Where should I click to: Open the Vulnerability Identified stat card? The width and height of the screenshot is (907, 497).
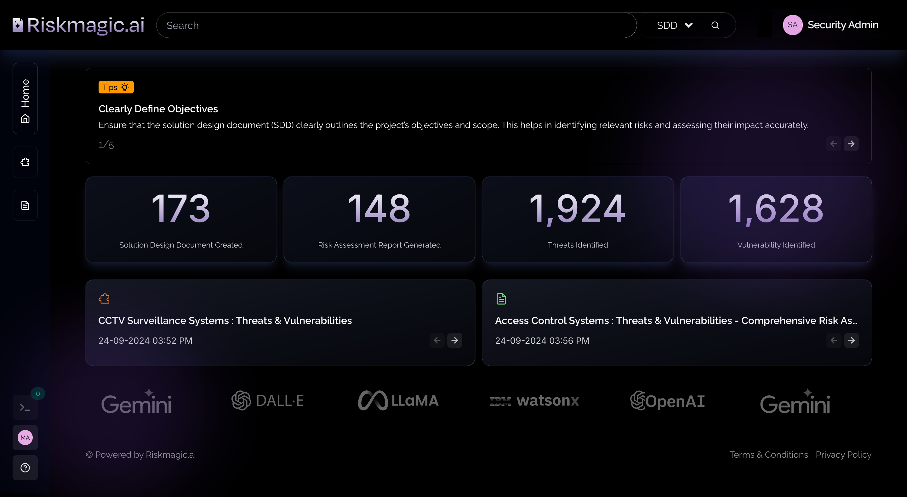[776, 219]
